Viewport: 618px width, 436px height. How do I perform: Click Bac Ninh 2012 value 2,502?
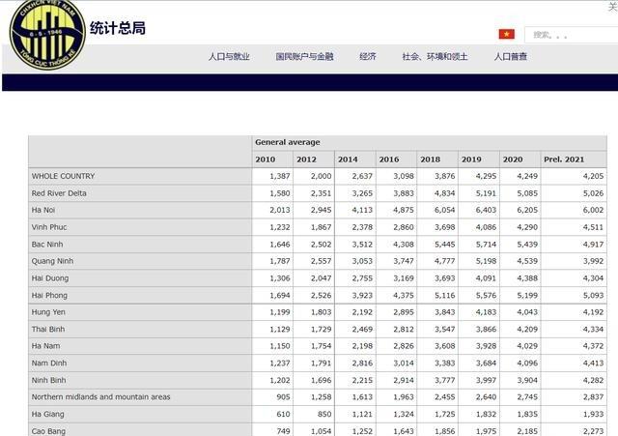321,245
